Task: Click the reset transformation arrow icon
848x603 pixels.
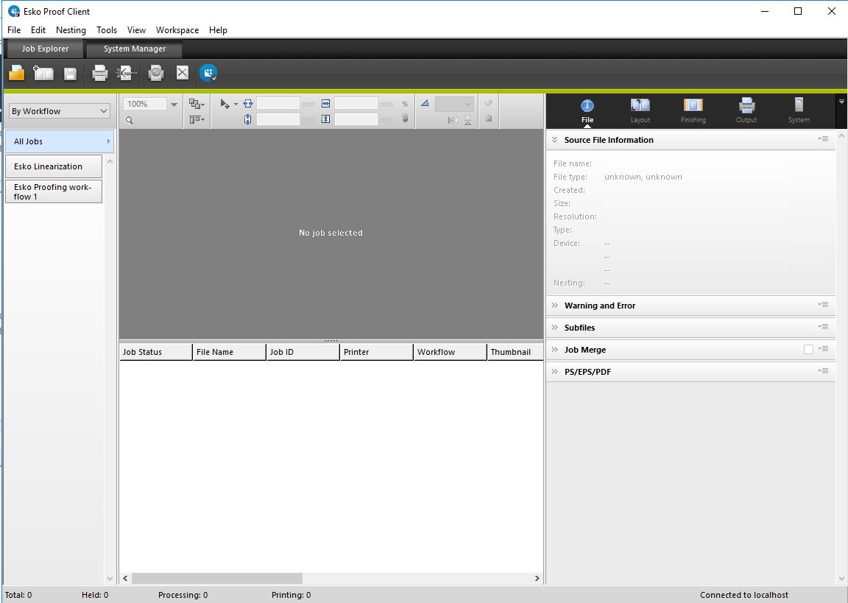Action: tap(488, 103)
